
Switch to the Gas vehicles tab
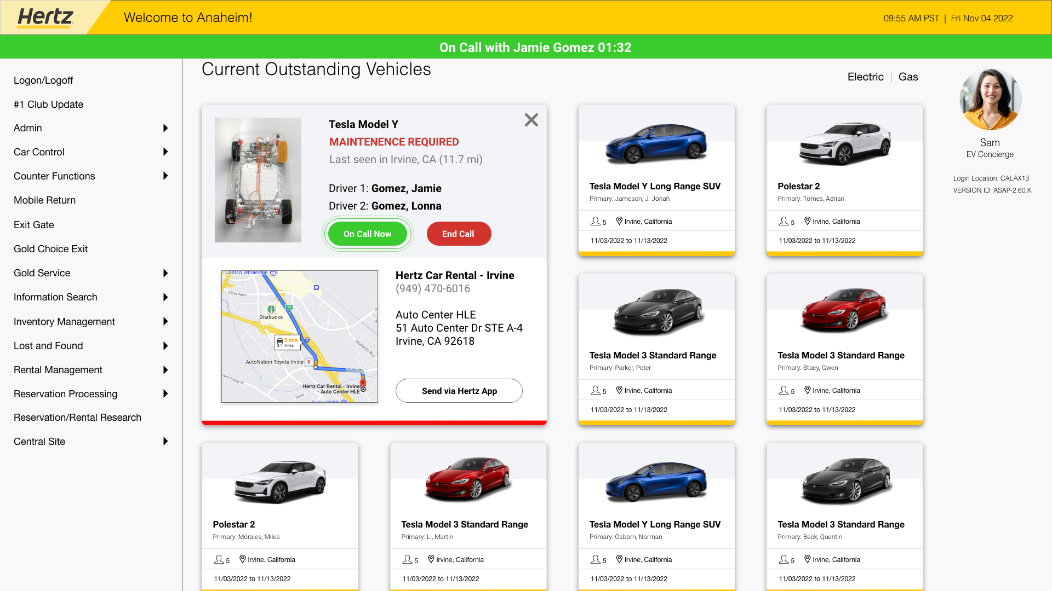(908, 77)
